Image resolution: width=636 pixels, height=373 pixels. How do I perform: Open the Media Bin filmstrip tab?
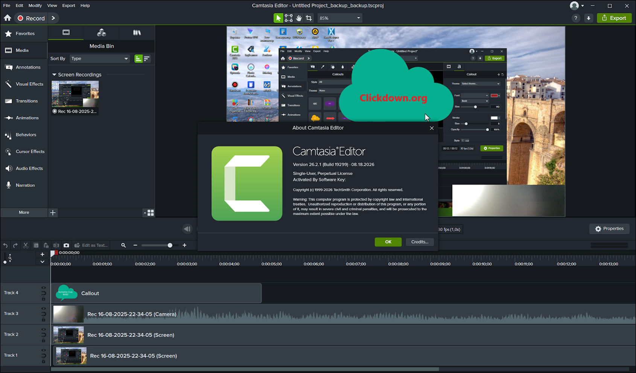pyautogui.click(x=66, y=33)
